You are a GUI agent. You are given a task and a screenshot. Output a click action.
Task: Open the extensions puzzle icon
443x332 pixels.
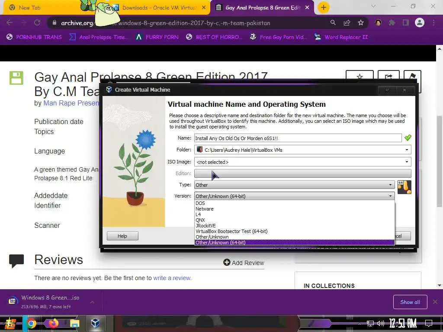click(x=392, y=22)
